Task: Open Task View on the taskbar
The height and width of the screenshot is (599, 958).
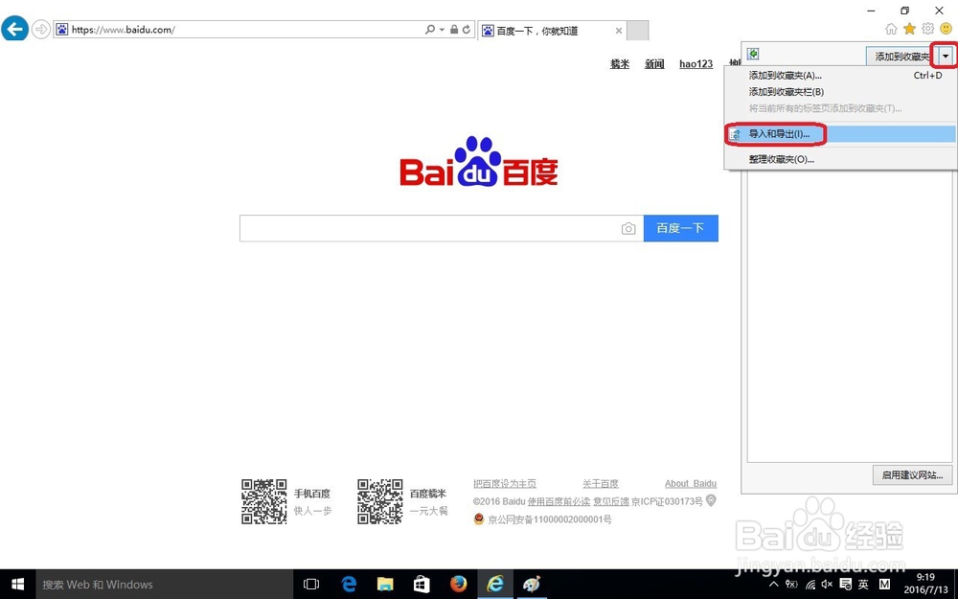Action: 311,585
